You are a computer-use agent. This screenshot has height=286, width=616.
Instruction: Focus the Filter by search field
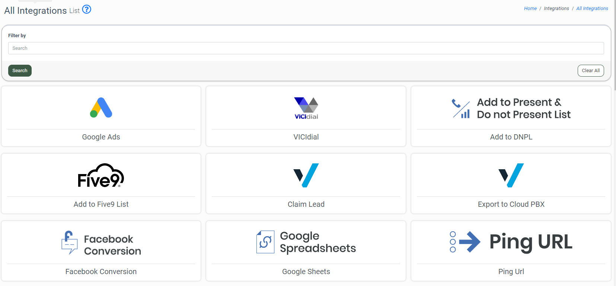(x=306, y=48)
